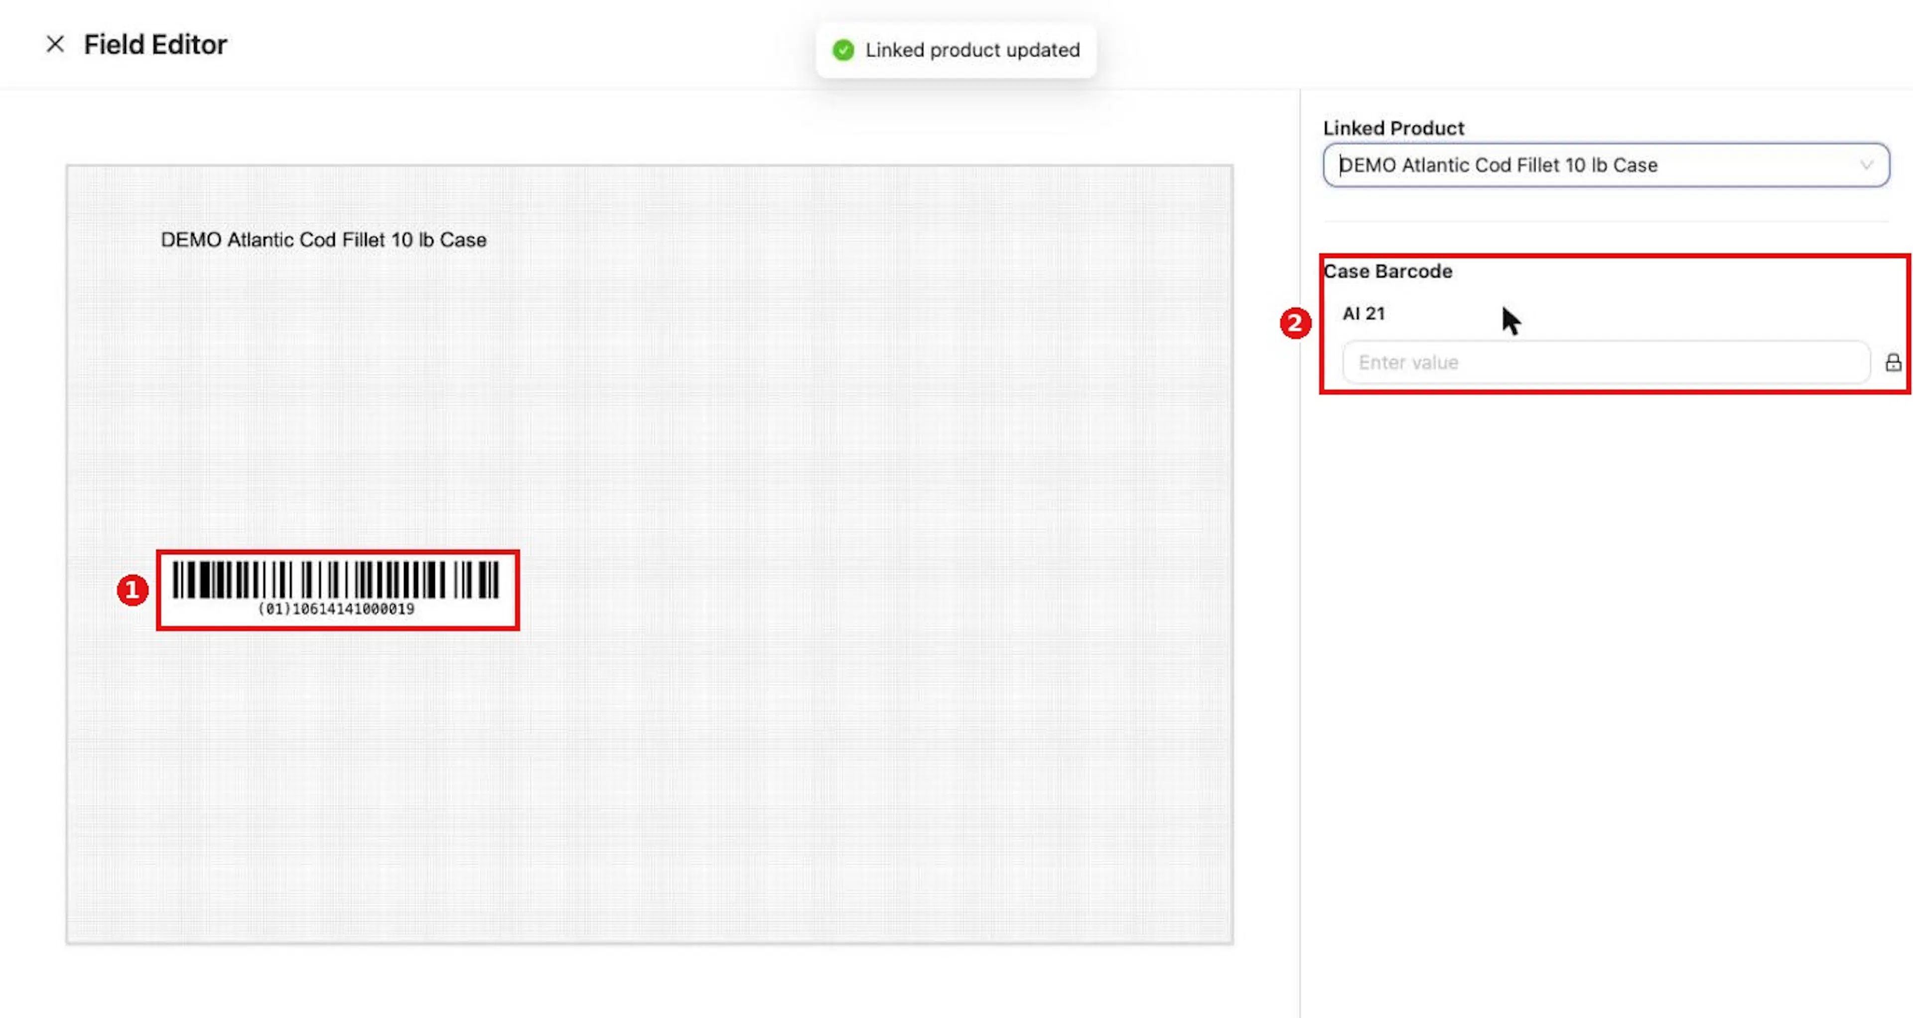Screen dimensions: 1913x1018
Task: Open the Linked Product dropdown
Action: tap(1606, 165)
